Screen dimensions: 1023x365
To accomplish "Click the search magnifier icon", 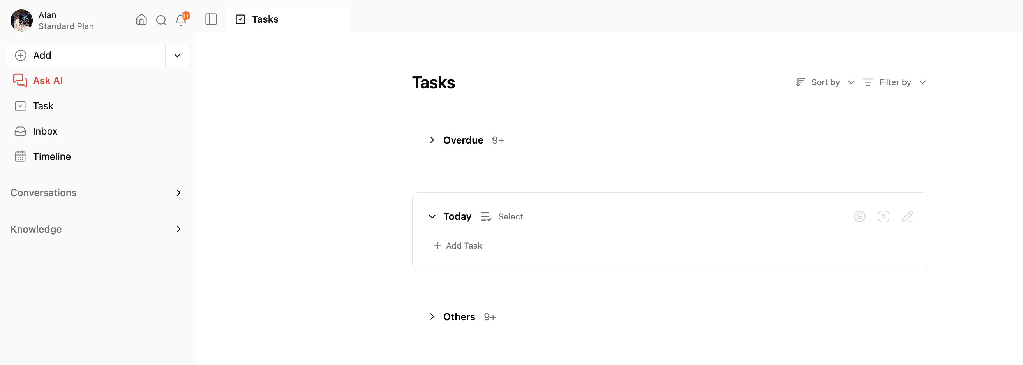I will [x=161, y=20].
